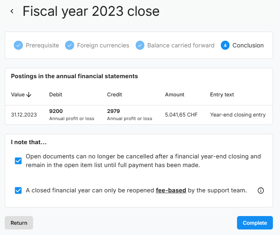Click the Prerequisite step checkmark icon
The height and width of the screenshot is (235, 280).
18,45
